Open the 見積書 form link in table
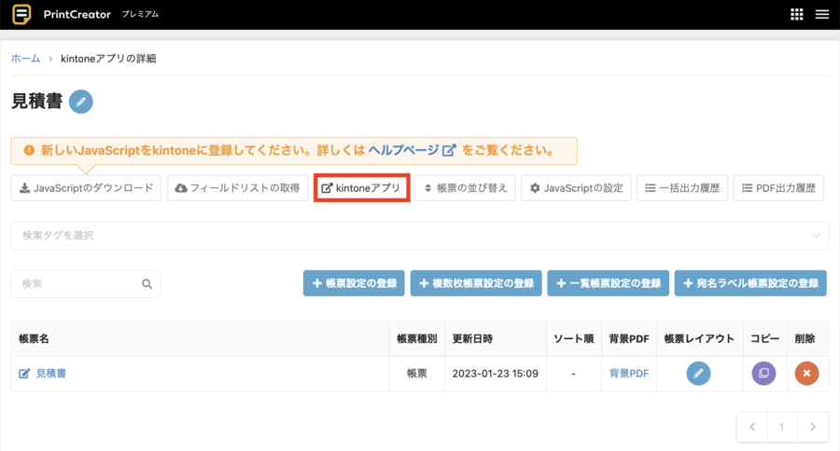The width and height of the screenshot is (840, 451). pyautogui.click(x=50, y=374)
